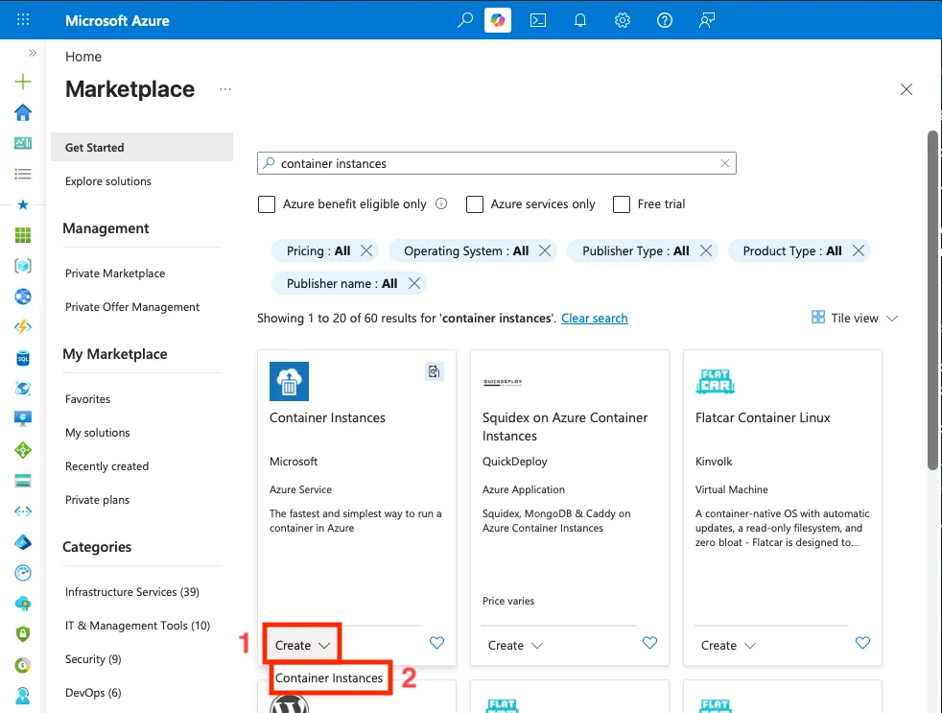Open notifications bell

[579, 20]
